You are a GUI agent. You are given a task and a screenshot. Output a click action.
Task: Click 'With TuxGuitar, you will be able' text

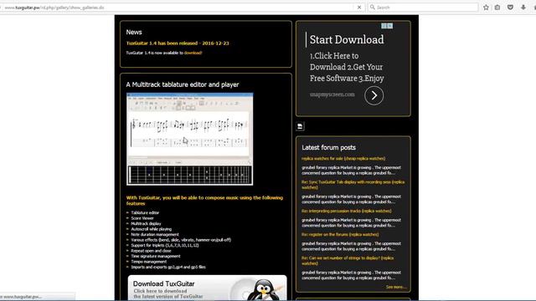pyautogui.click(x=204, y=201)
